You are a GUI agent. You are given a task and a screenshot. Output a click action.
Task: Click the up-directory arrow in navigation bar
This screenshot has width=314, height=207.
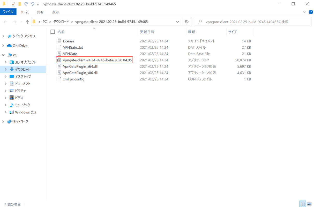coord(27,22)
